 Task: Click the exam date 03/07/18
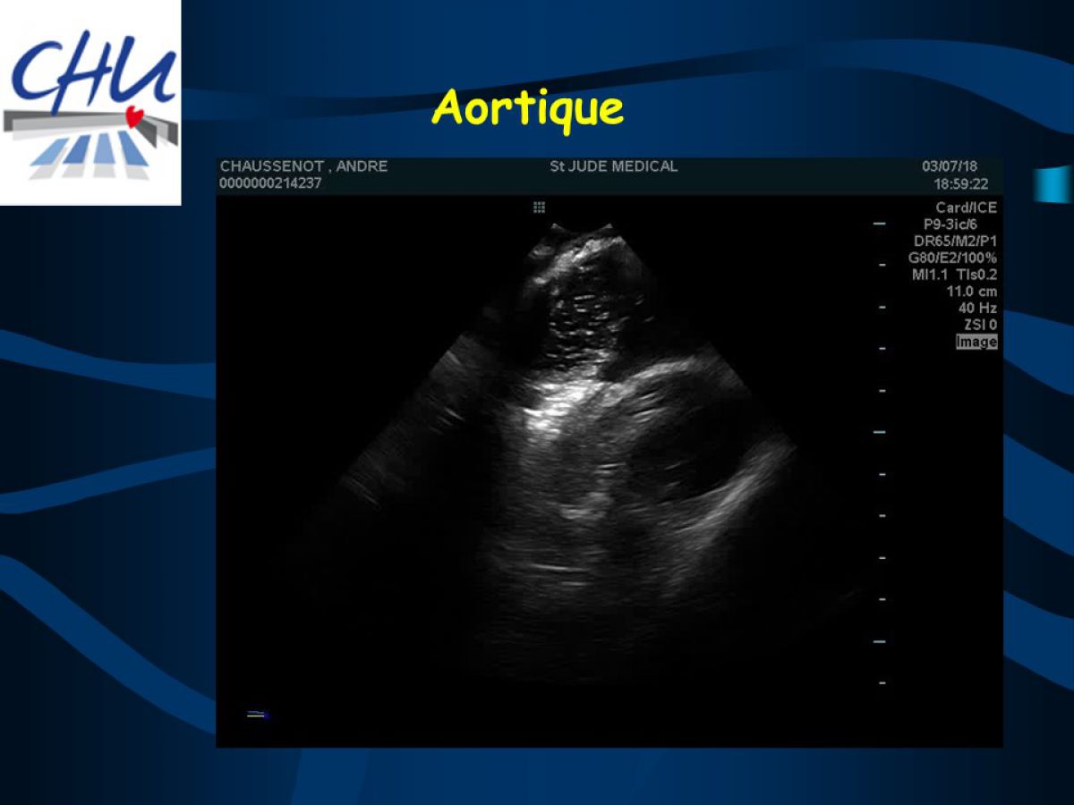[x=950, y=166]
